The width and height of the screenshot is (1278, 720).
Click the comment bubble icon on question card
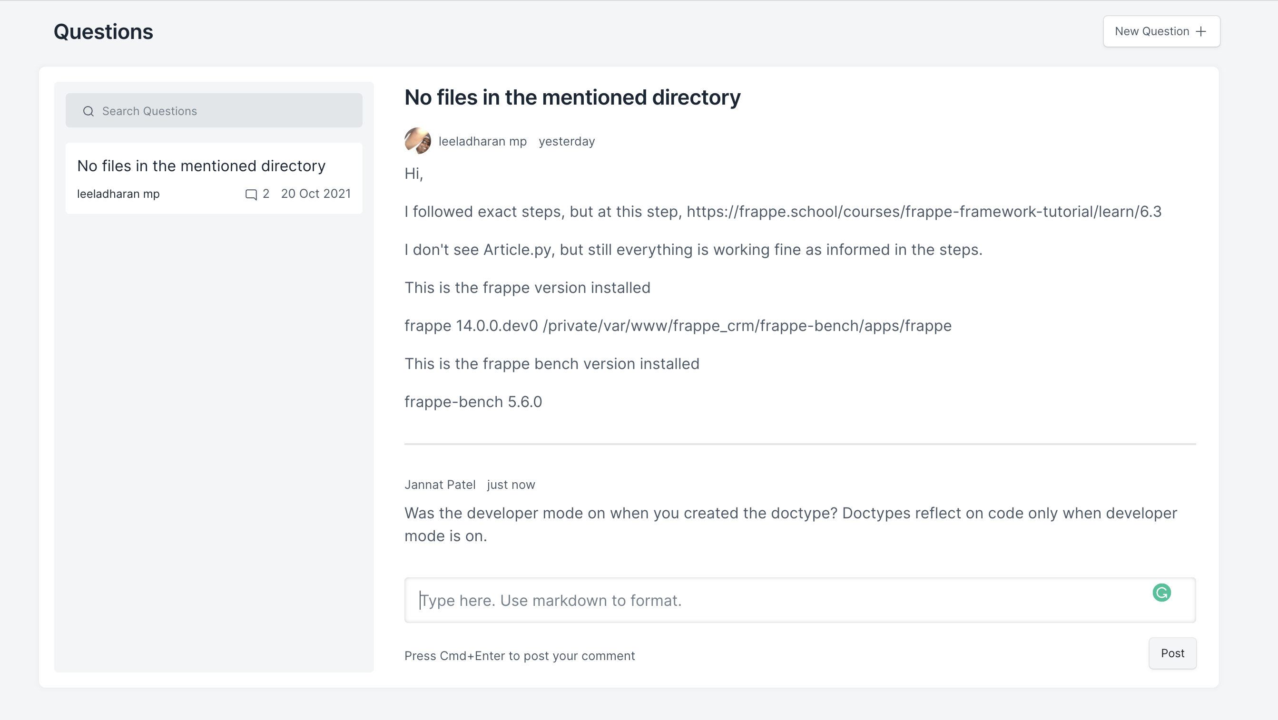click(x=251, y=195)
